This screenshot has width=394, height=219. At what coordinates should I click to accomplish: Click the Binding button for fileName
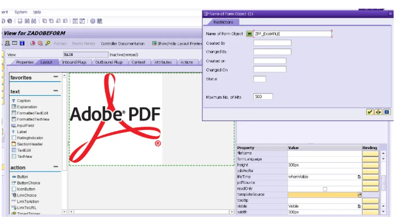click(371, 153)
